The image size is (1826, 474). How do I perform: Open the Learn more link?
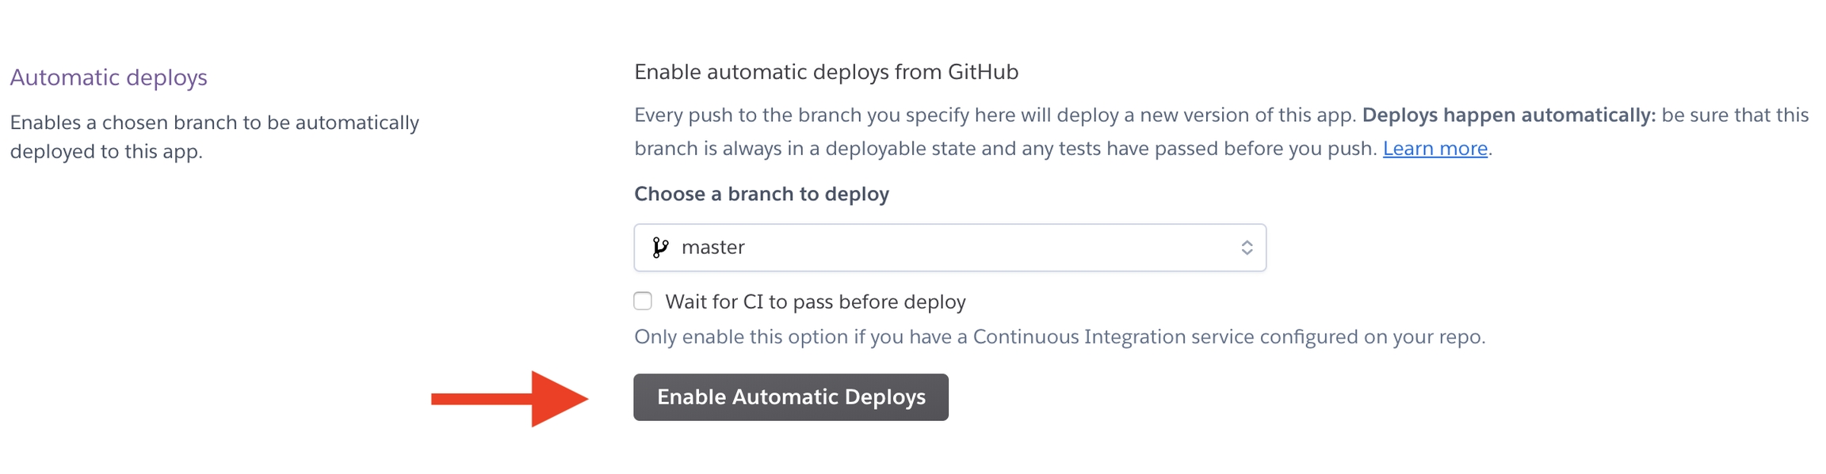click(x=1435, y=148)
